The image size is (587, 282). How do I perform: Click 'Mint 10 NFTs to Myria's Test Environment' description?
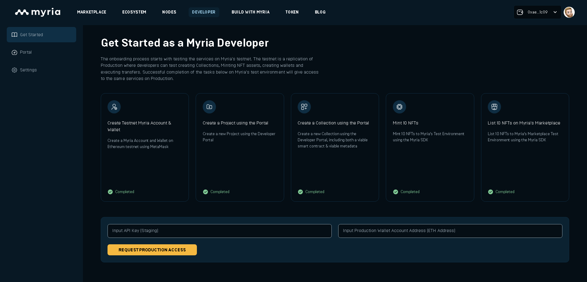pos(429,137)
